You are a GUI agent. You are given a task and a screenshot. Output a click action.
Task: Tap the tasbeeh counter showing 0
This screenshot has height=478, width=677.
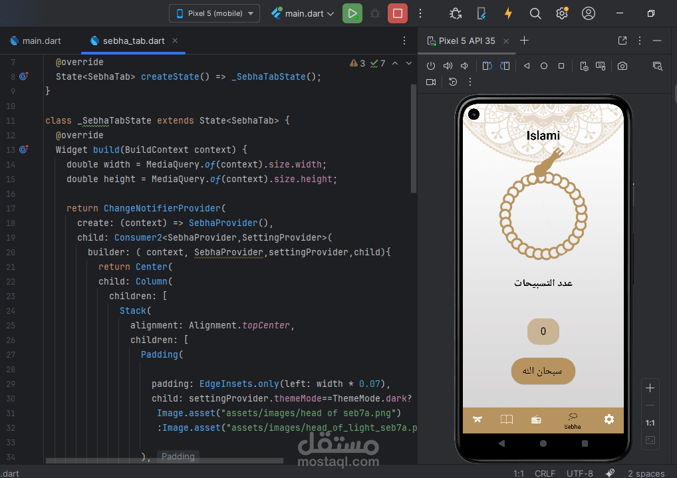543,331
